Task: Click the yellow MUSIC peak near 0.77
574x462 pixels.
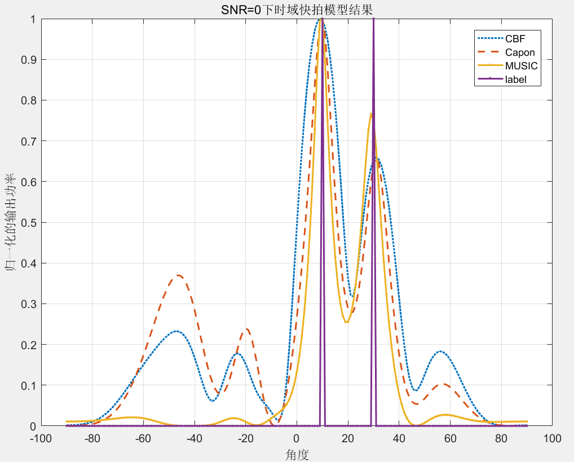Action: coord(370,114)
